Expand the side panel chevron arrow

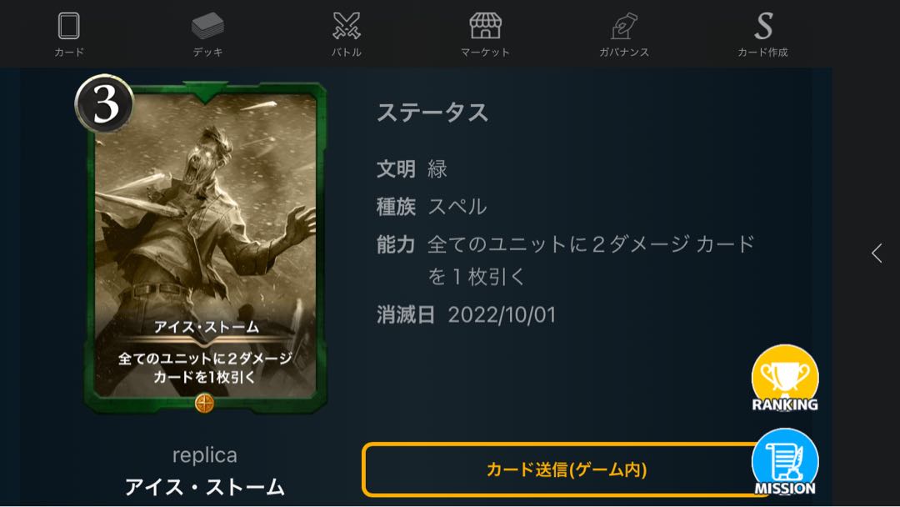(877, 254)
